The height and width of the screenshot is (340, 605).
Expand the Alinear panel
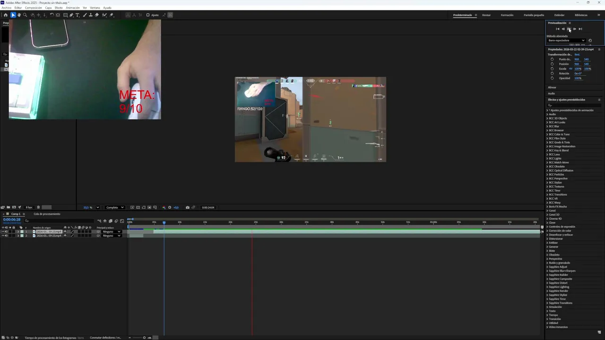tap(552, 87)
